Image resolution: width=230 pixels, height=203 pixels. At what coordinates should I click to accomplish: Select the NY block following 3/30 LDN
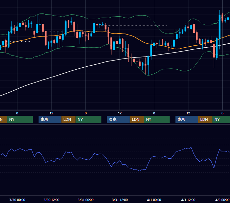[89, 119]
